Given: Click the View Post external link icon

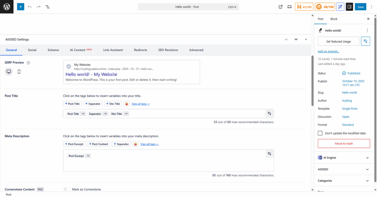Looking at the screenshot, I should (281, 7).
